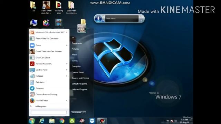
Task: Open Pictures in Start menu right column
Action: [x=75, y=49]
